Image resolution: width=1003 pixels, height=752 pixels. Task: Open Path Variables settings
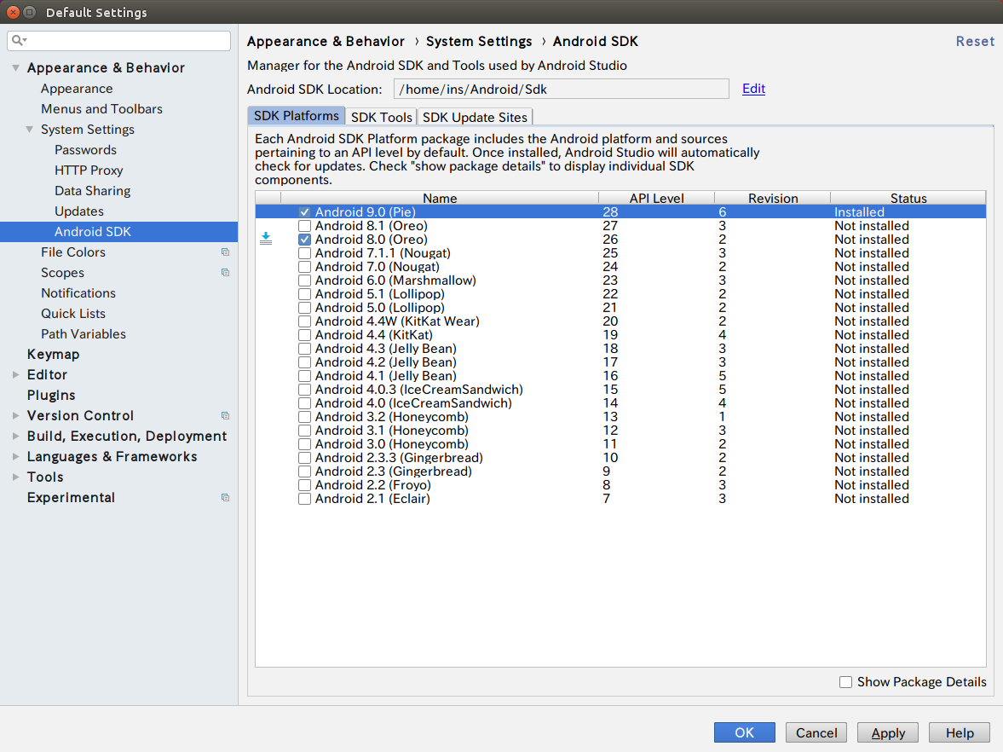pyautogui.click(x=84, y=334)
